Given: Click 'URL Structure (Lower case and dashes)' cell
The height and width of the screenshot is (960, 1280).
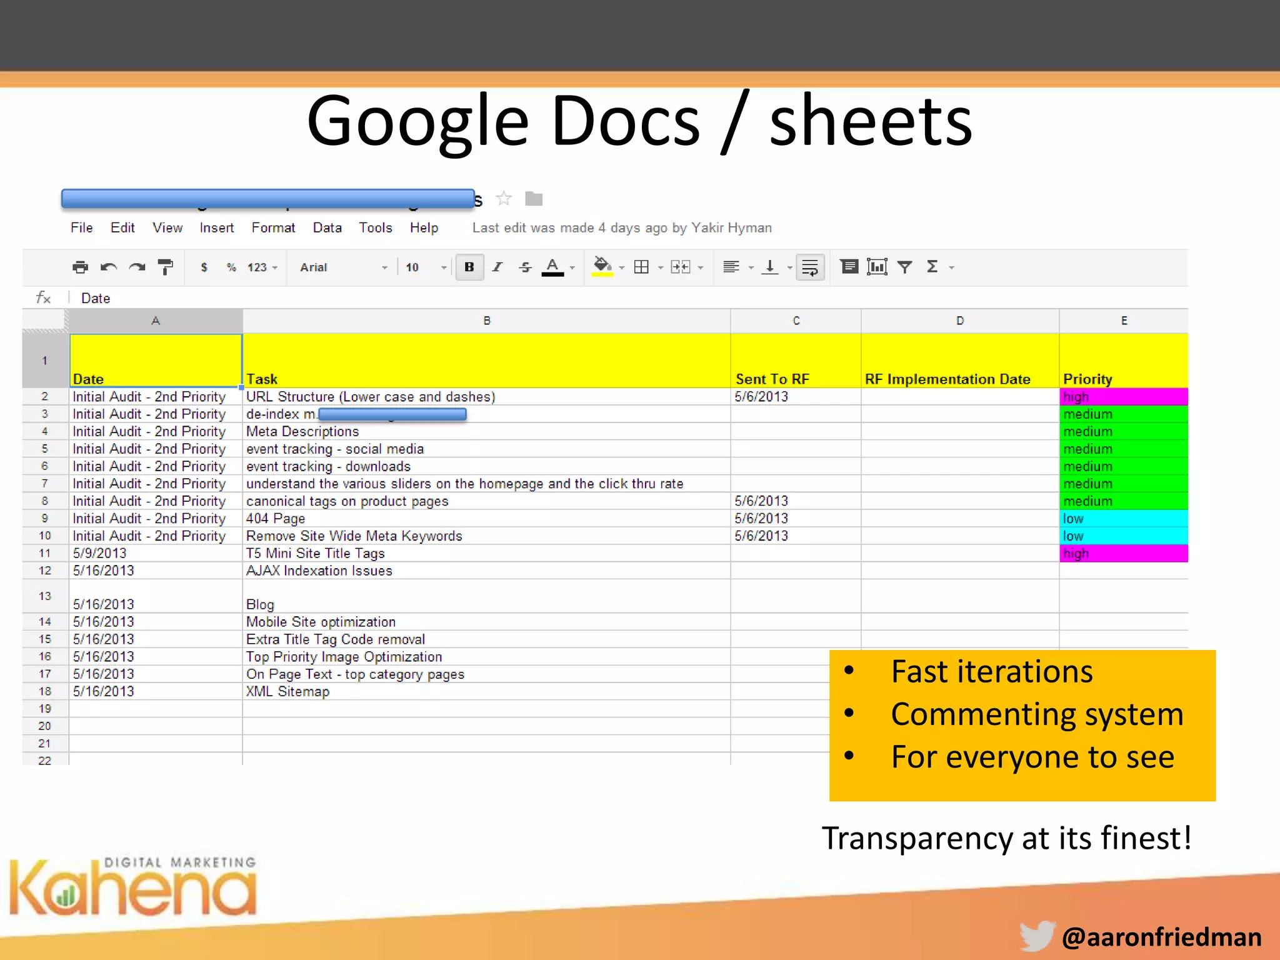Looking at the screenshot, I should pos(486,397).
